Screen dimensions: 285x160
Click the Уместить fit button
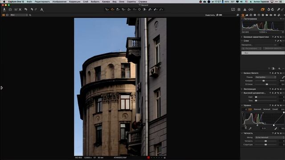[210, 15]
